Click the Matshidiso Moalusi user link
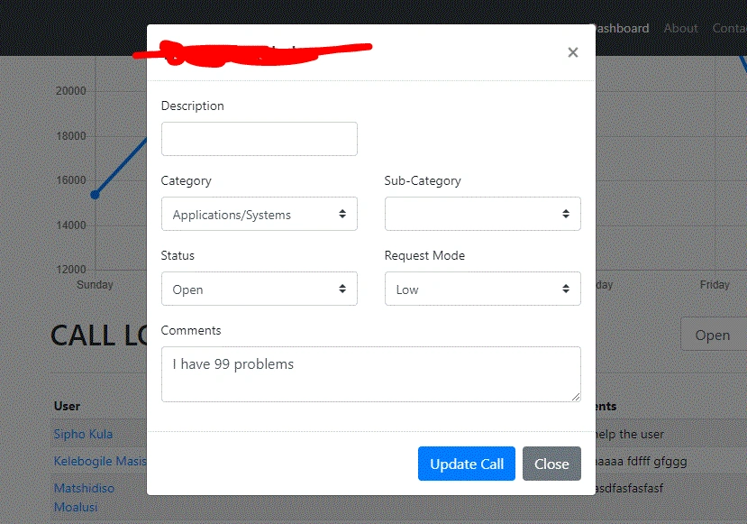 84,497
